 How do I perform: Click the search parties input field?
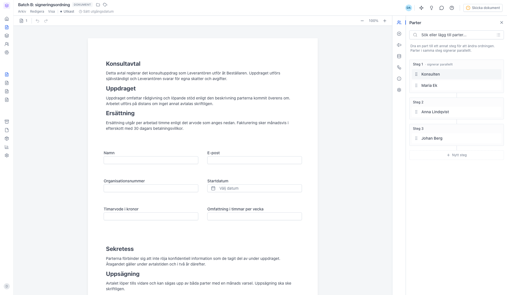pos(457,35)
